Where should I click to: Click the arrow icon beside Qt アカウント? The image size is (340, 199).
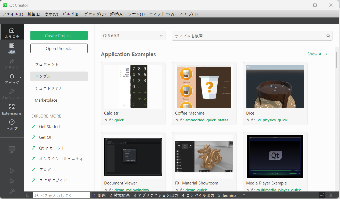point(34,148)
